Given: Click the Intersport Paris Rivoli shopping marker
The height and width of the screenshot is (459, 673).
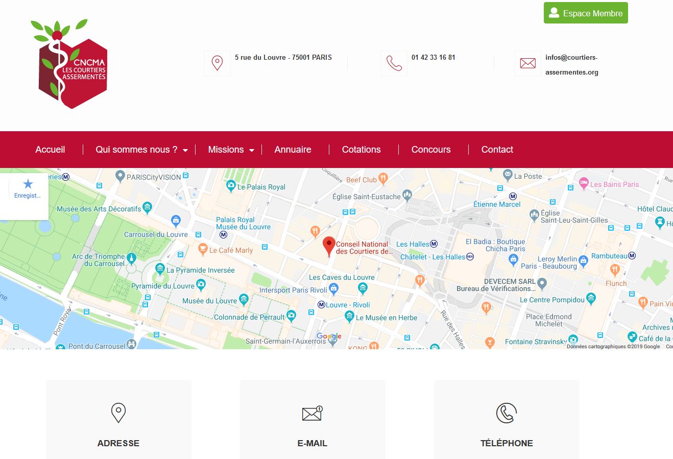Looking at the screenshot, I should click(333, 289).
